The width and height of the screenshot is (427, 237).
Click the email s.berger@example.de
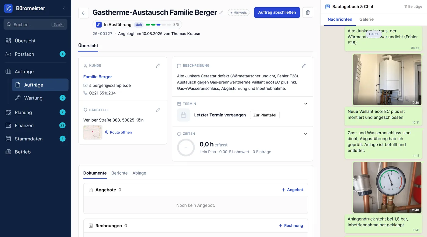tap(110, 85)
